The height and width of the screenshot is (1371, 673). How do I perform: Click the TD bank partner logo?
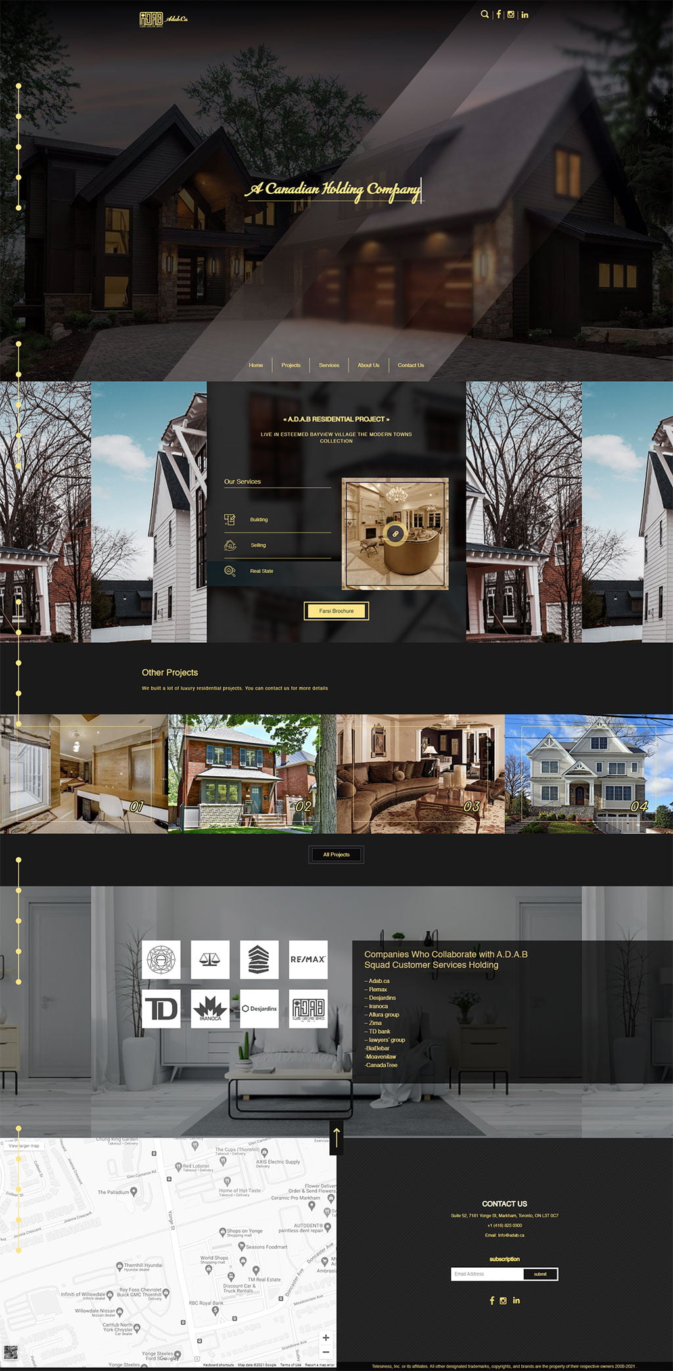point(161,1009)
